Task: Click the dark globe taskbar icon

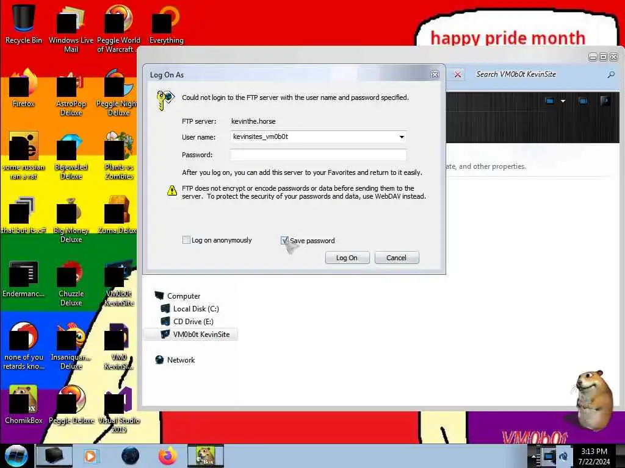Action: pyautogui.click(x=130, y=456)
